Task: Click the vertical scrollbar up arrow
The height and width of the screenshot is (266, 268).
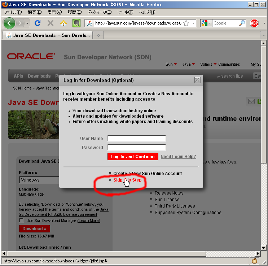Action: 264,43
